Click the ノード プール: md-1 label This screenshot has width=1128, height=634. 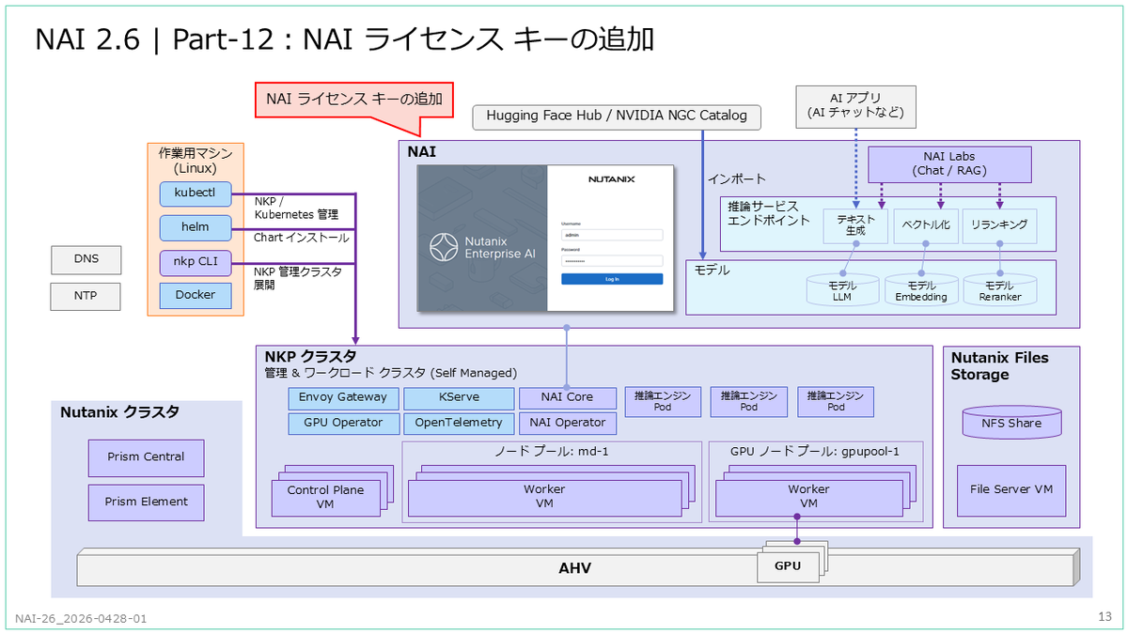(x=553, y=451)
